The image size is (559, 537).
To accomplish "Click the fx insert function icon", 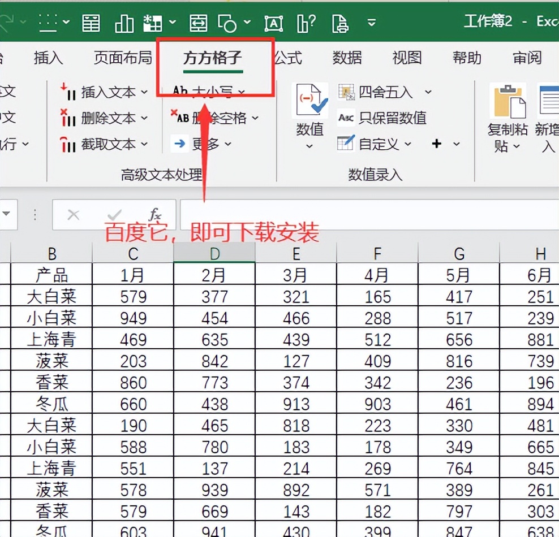I will pyautogui.click(x=156, y=214).
